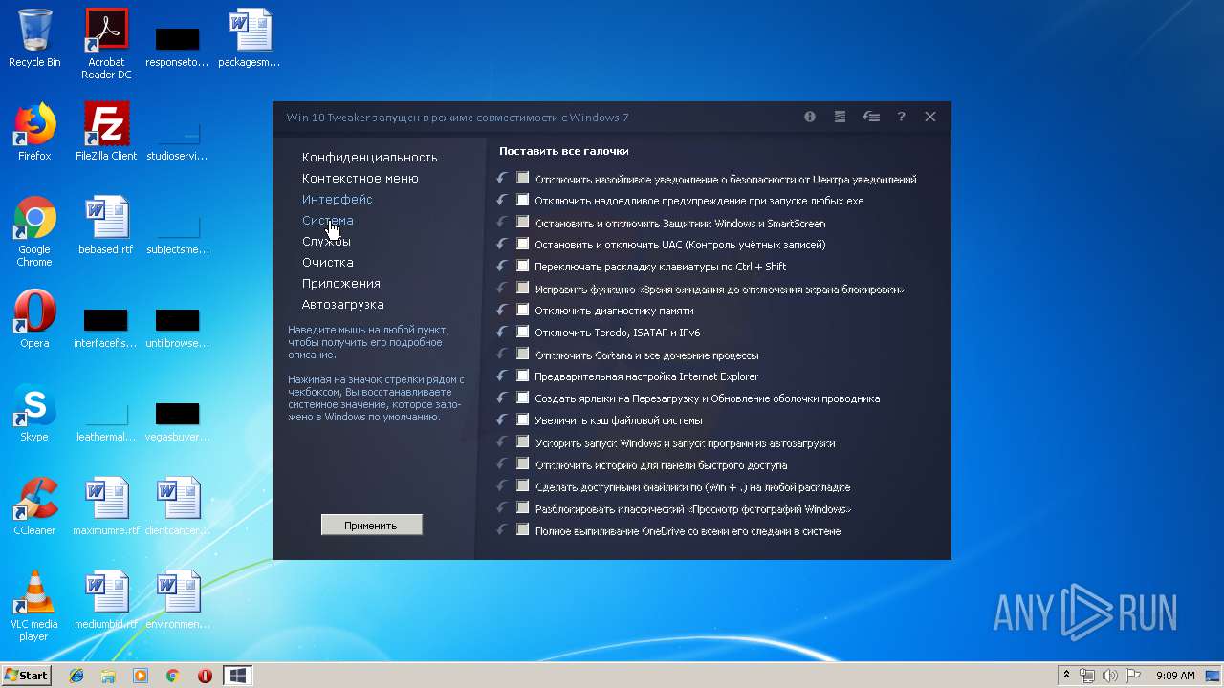
Task: Open FileZilla Client desktop shortcut
Action: (x=106, y=132)
